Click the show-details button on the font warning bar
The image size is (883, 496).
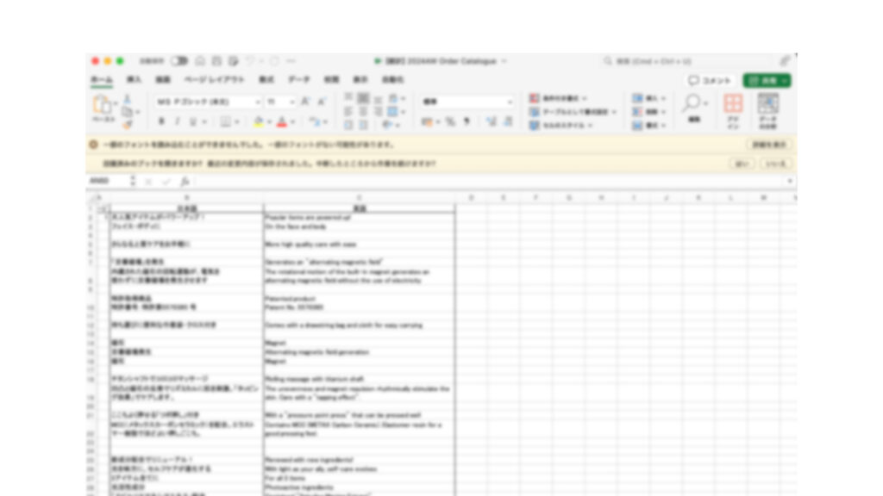coord(768,145)
